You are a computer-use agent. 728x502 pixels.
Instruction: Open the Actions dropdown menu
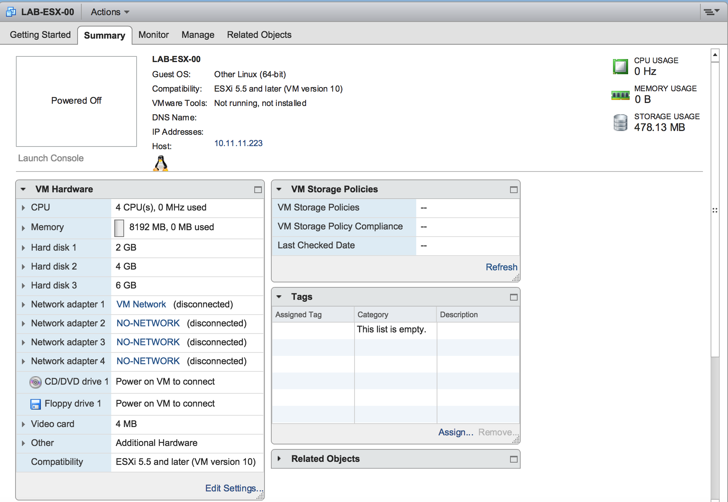point(110,12)
